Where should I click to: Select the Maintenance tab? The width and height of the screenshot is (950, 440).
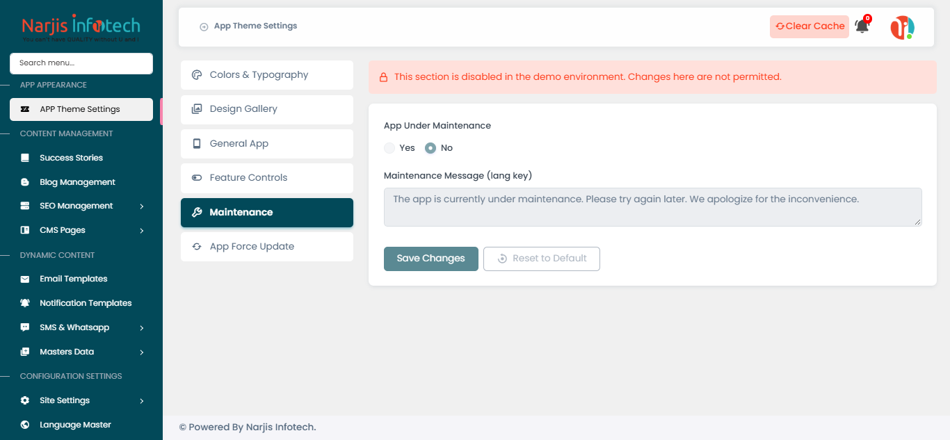[x=267, y=213]
